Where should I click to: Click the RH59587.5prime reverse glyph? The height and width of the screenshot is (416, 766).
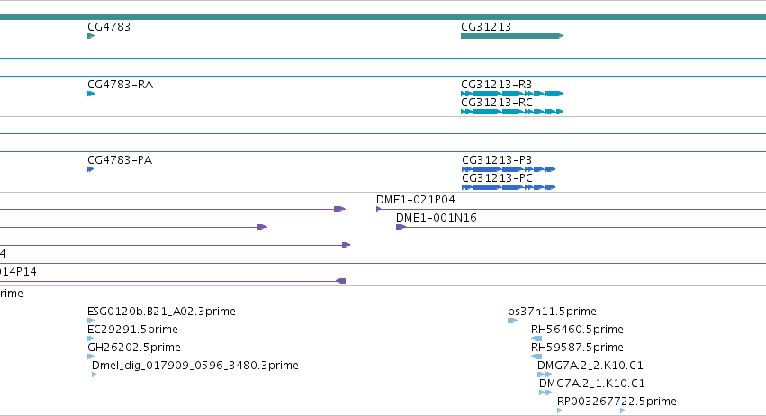[536, 357]
